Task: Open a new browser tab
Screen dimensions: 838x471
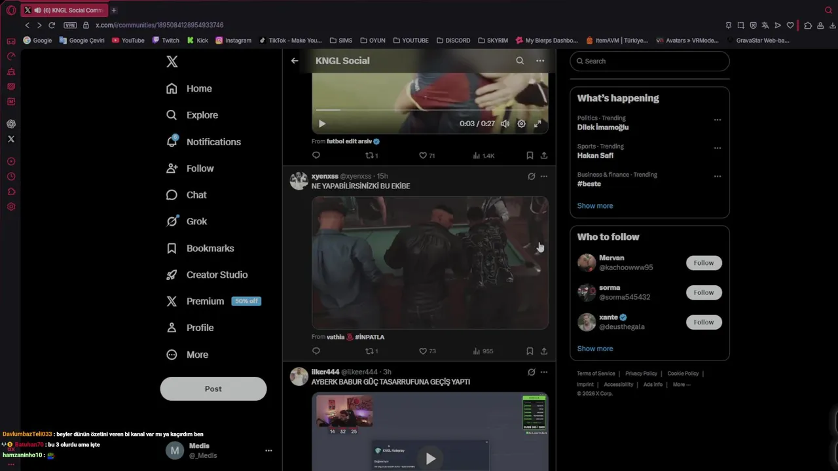Action: point(113,10)
